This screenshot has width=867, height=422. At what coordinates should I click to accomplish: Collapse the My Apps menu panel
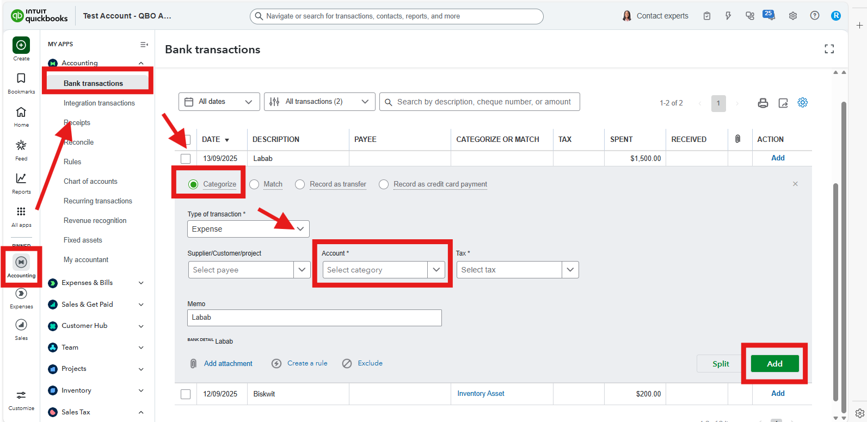coord(144,45)
